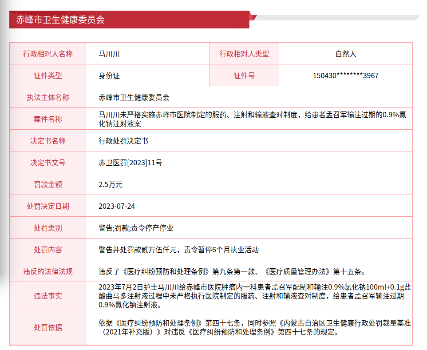Click the facts text starting 2023年7月2日护士
The image size is (427, 350).
pos(255,296)
